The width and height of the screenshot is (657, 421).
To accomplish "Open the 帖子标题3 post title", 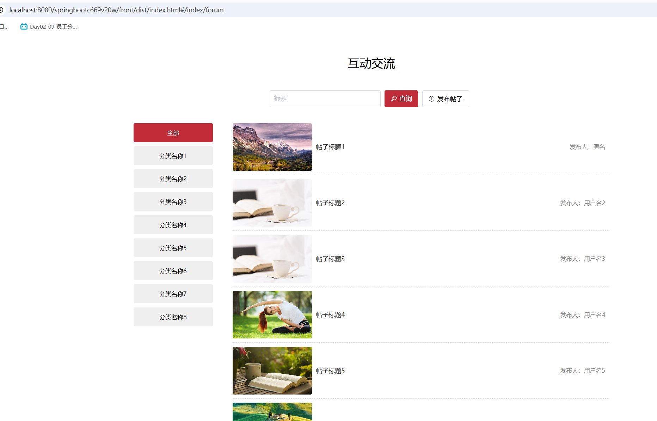I will coord(330,259).
